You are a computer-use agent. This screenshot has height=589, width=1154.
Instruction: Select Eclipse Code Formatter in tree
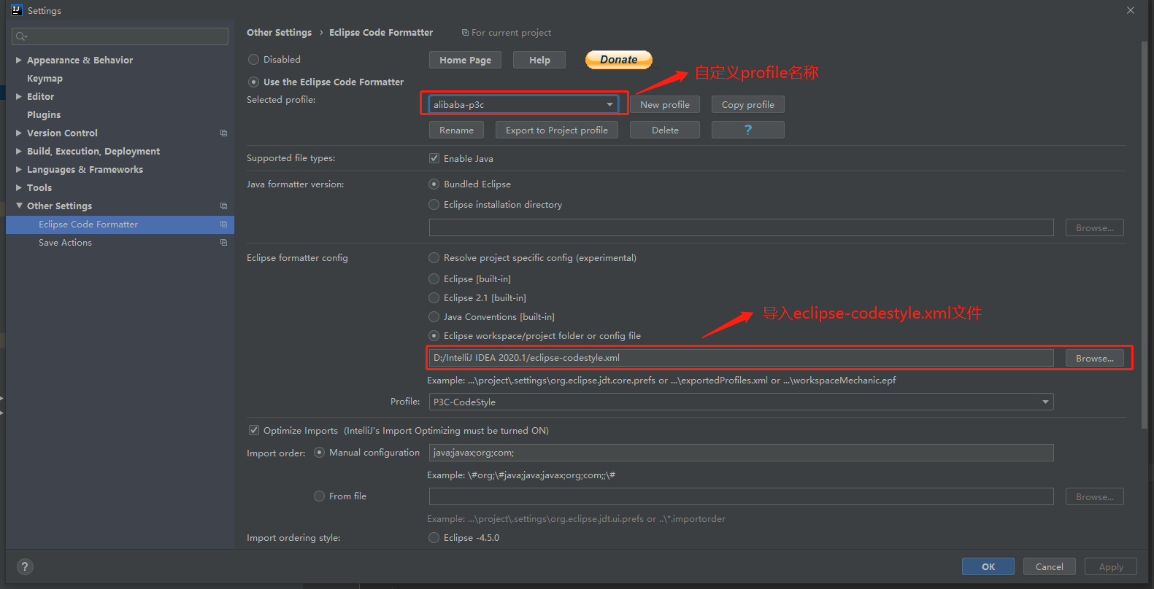click(x=120, y=225)
